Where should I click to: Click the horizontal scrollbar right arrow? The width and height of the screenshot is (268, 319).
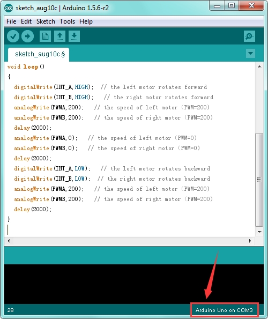pos(250,241)
